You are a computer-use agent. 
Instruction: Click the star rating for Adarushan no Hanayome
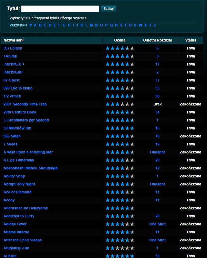[120, 208]
